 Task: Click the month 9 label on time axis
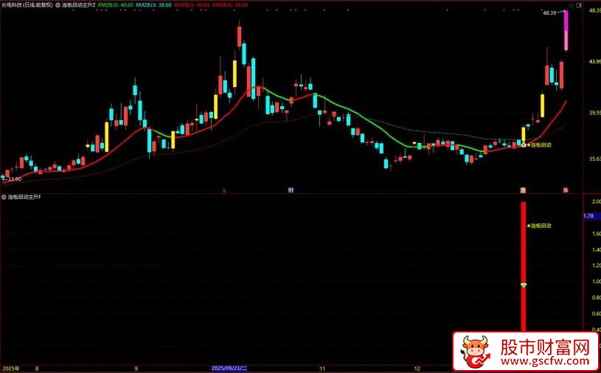136,369
